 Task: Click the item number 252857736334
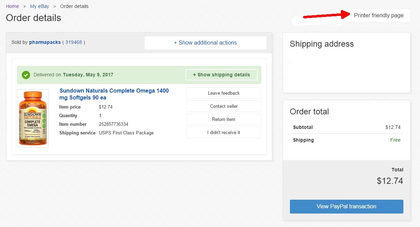click(113, 124)
